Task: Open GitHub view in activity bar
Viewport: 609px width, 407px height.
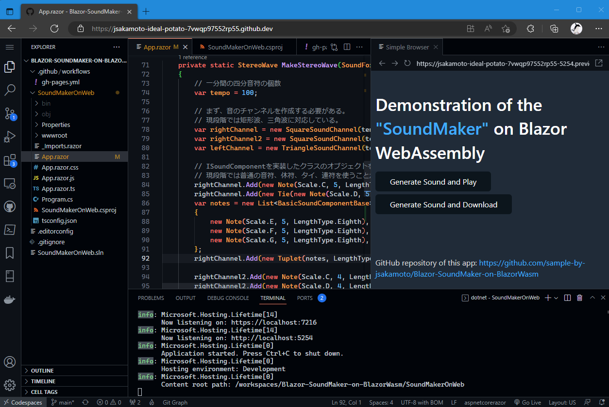Action: [x=10, y=207]
